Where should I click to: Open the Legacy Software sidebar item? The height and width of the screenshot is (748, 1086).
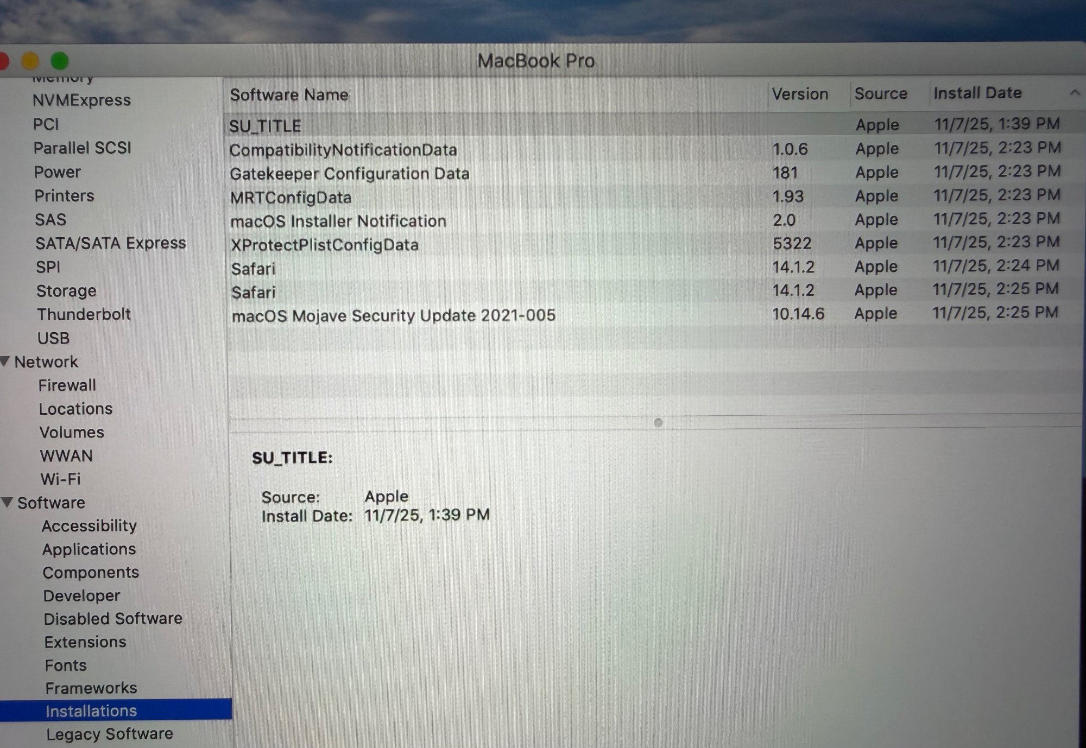click(109, 734)
